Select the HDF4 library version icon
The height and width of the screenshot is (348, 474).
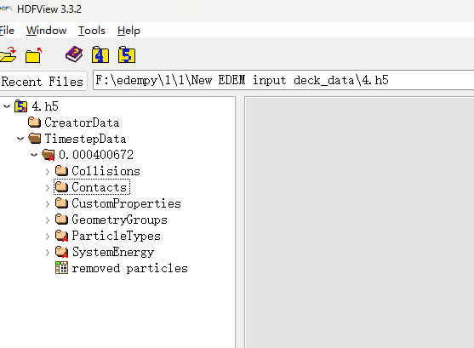click(x=100, y=54)
